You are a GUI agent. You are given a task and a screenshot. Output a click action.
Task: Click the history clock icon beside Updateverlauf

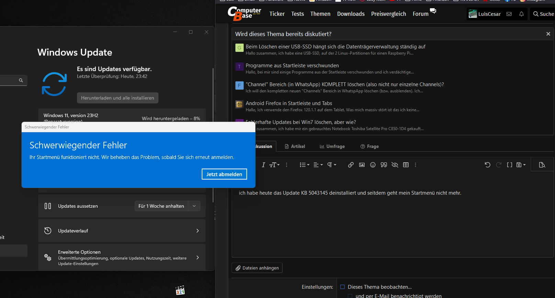coord(48,231)
